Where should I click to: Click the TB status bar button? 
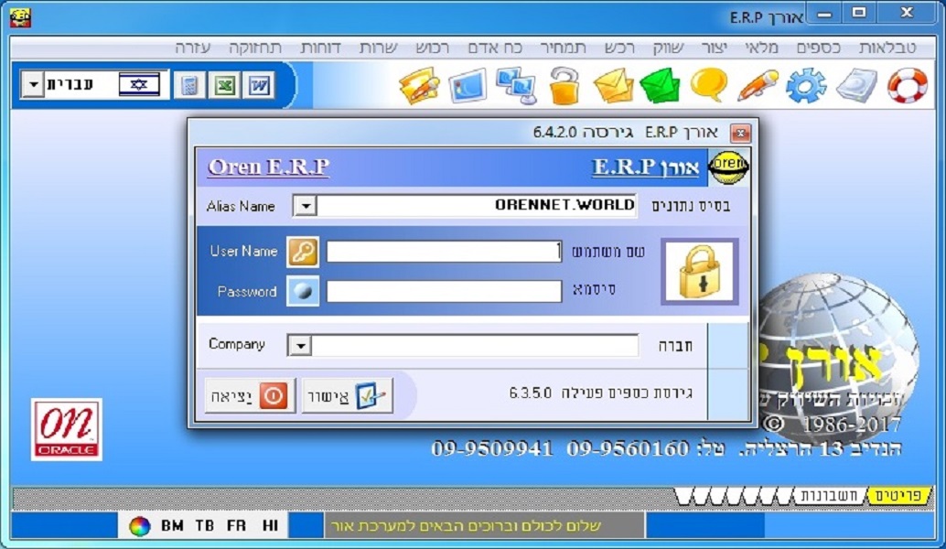(205, 525)
